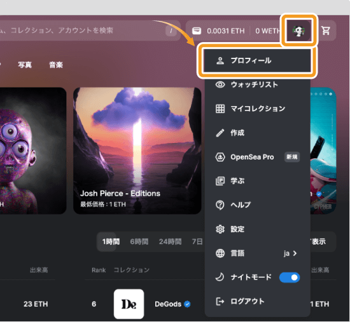The height and width of the screenshot is (322, 350).
Task: Toggle the ナイトモード switch
Action: click(290, 278)
